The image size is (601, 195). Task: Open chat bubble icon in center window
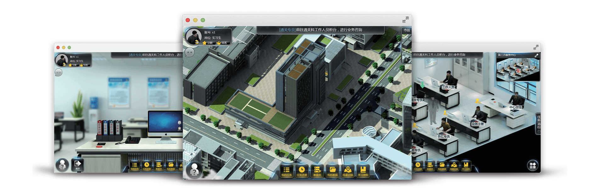click(190, 52)
